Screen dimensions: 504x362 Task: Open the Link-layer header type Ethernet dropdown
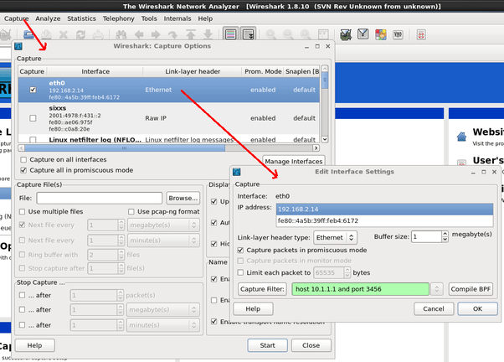335,237
